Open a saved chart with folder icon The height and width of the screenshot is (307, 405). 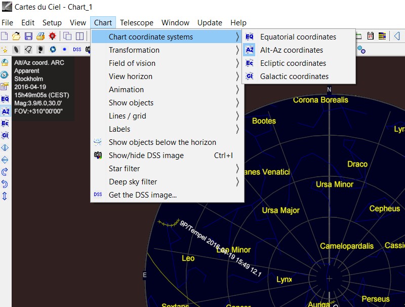click(16, 36)
